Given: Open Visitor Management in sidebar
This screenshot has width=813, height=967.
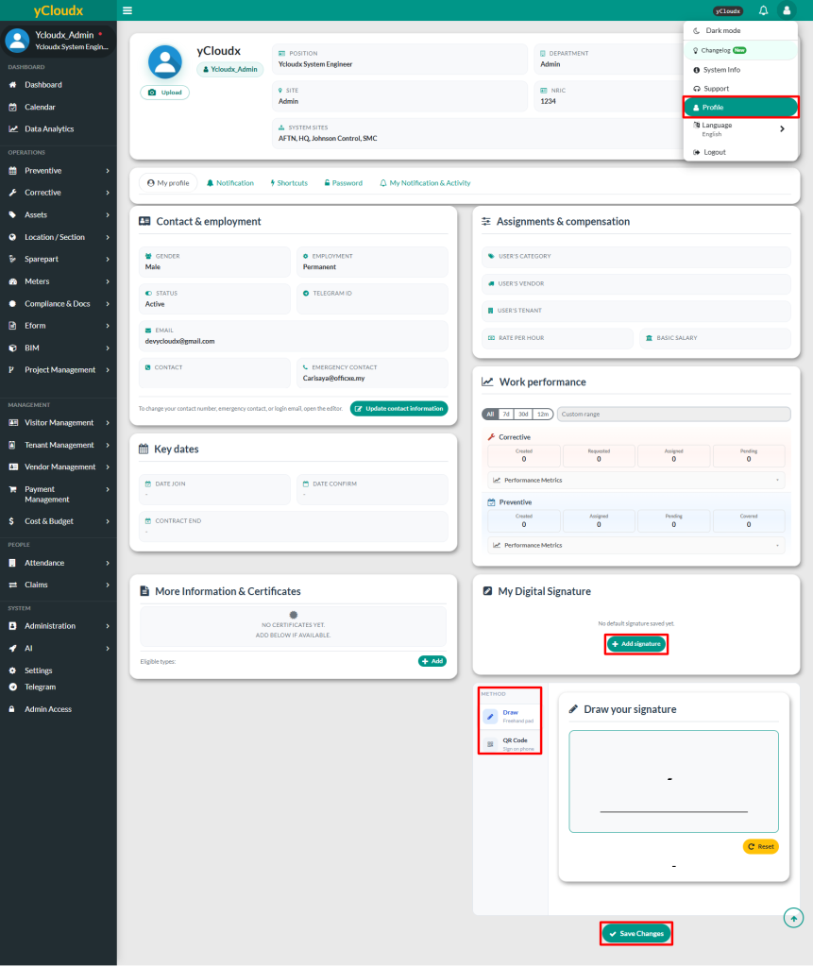Looking at the screenshot, I should (59, 423).
